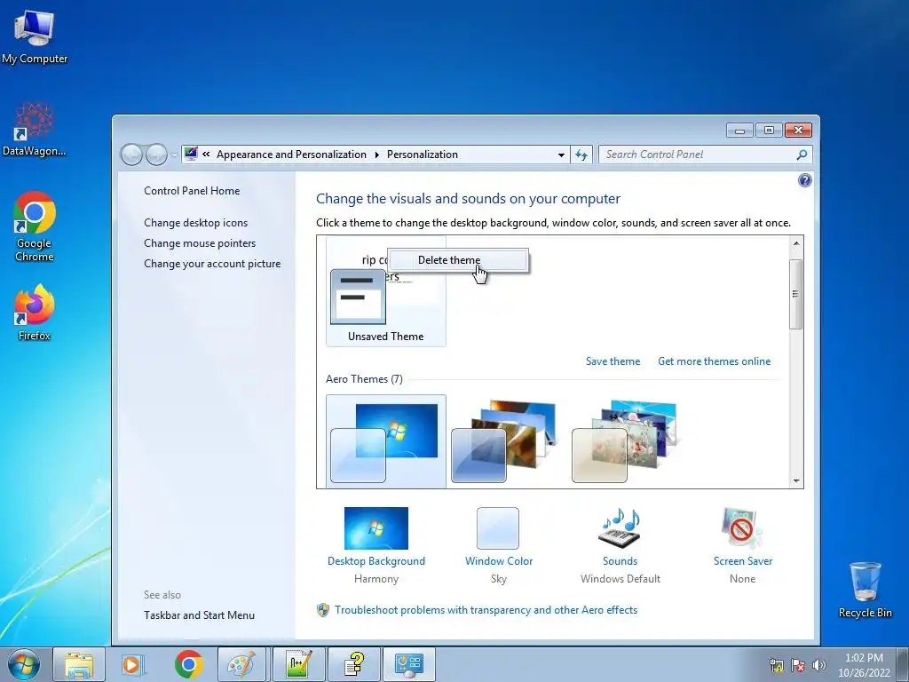Click the Sounds text link
Viewport: 909px width, 682px height.
(x=620, y=561)
